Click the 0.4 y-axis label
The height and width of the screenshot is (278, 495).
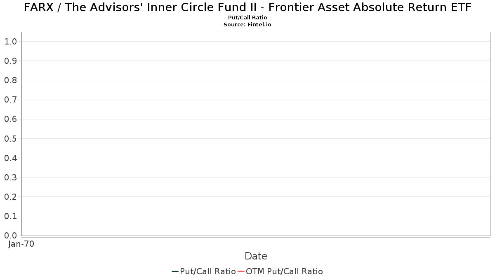tap(10, 158)
